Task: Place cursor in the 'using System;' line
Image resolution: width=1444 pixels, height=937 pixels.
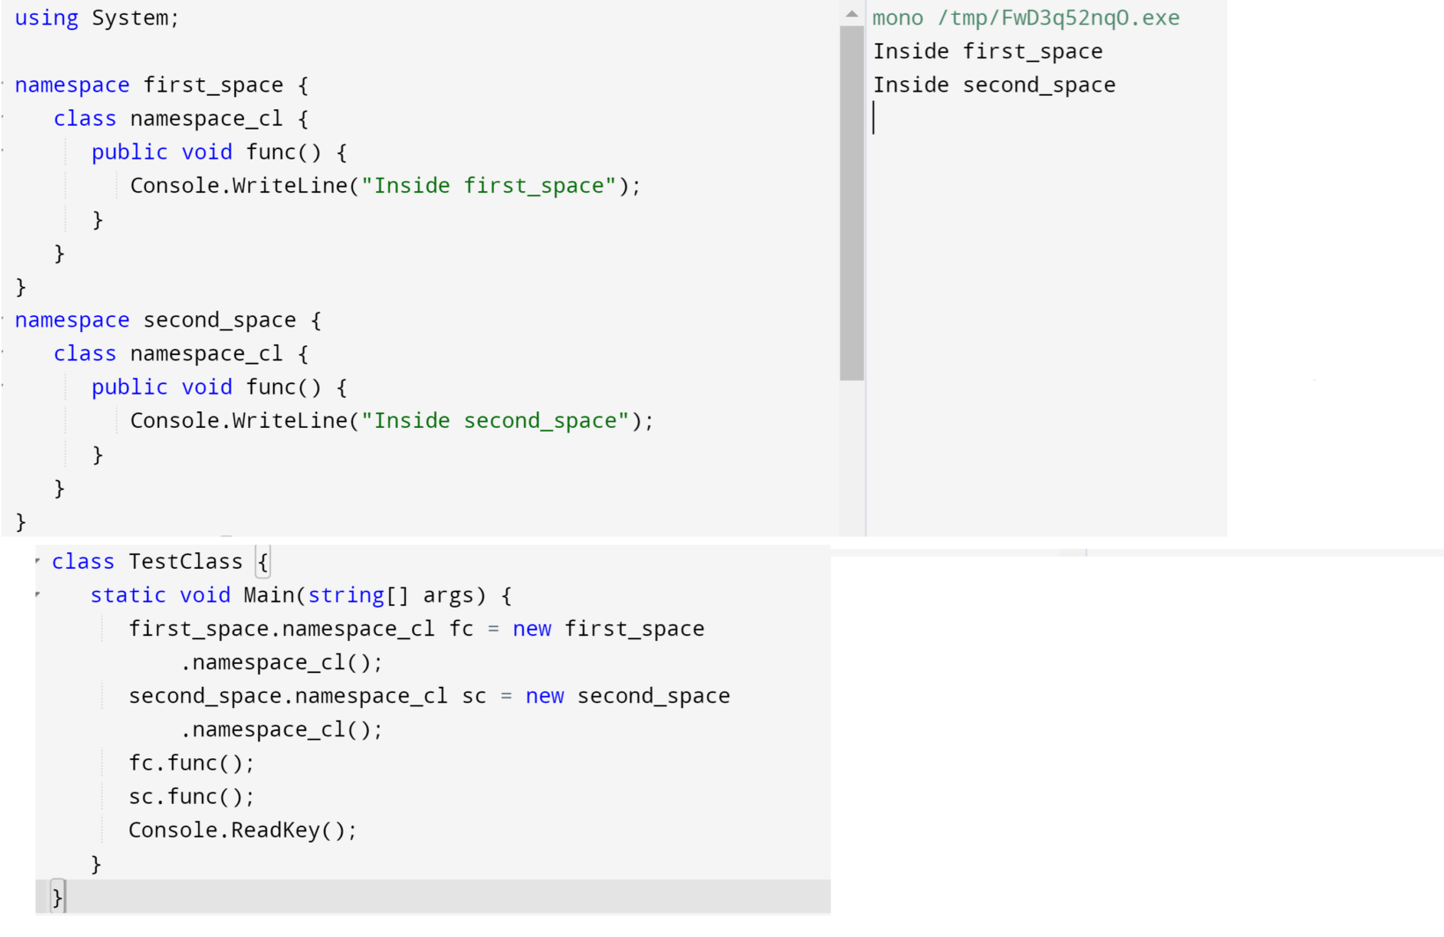Action: pos(97,18)
